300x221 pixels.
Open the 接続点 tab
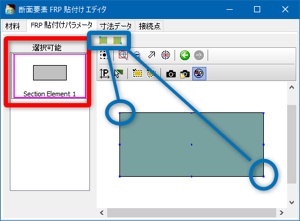tap(149, 26)
